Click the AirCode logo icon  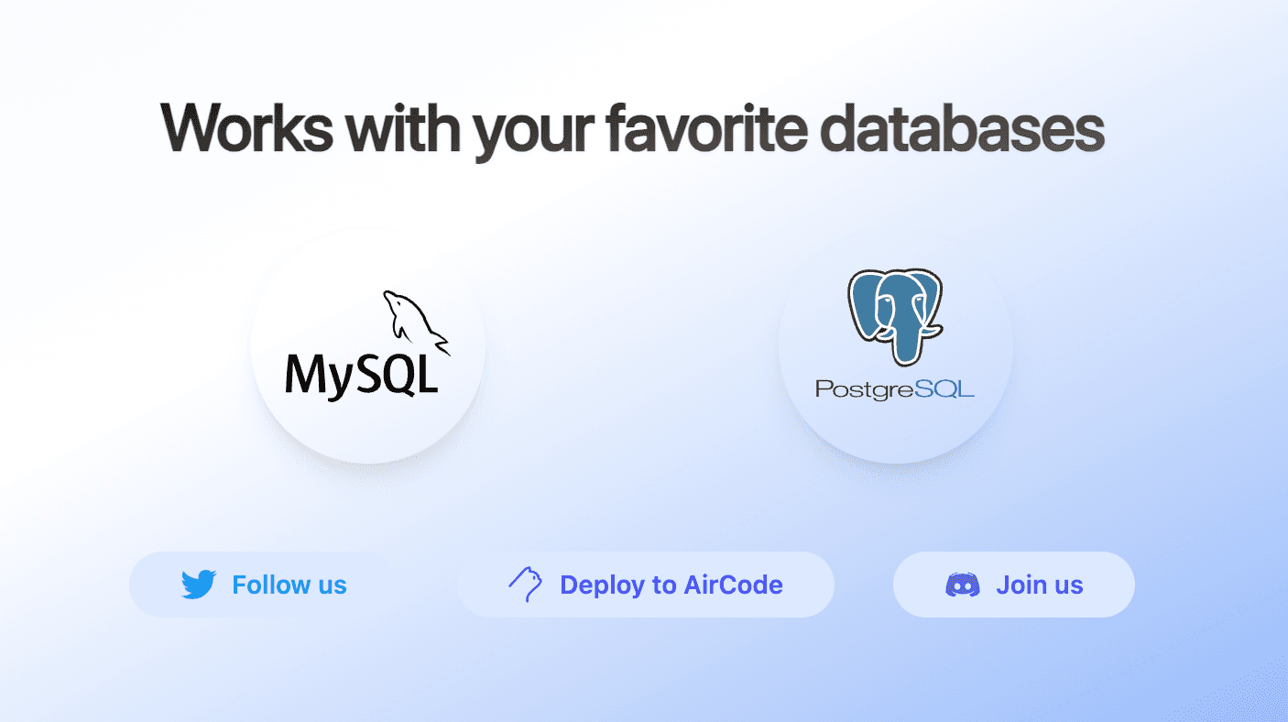(x=526, y=585)
